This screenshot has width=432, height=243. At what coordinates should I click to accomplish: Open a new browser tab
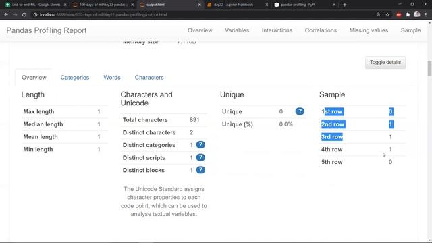click(x=345, y=5)
